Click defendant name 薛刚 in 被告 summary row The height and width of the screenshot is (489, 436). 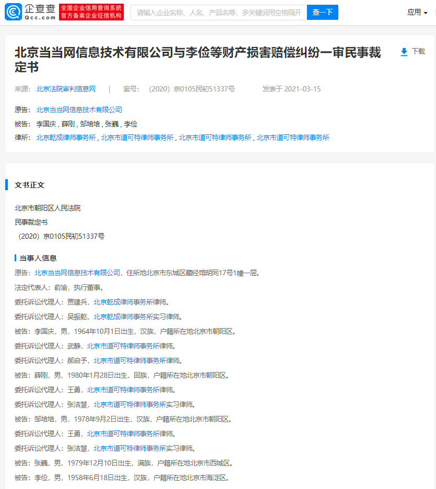[x=68, y=124]
